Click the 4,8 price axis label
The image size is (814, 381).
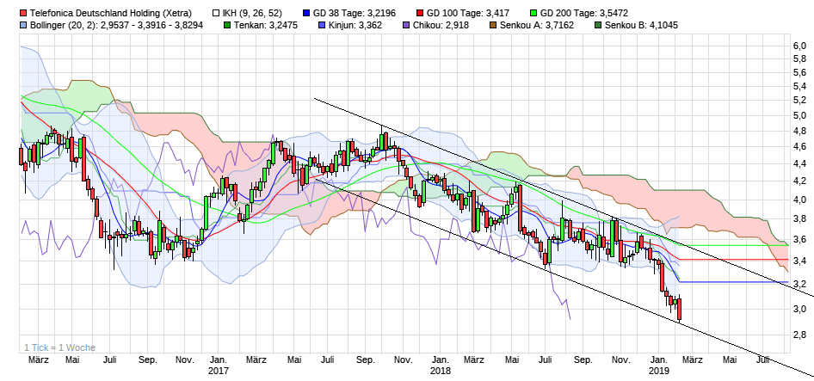point(799,131)
